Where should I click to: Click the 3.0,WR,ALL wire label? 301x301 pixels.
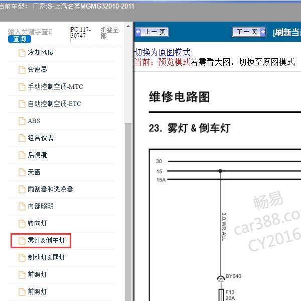(224, 227)
